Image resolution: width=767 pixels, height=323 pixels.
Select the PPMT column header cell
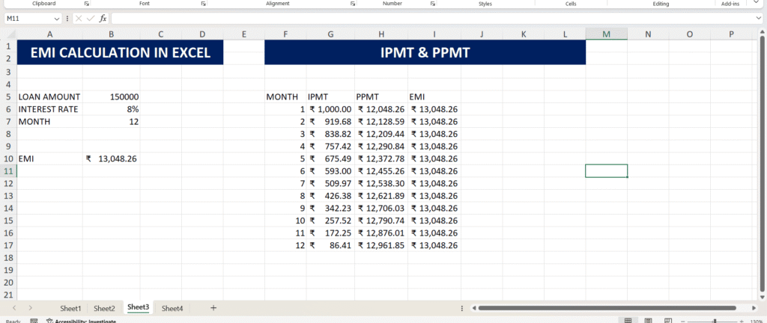click(381, 96)
